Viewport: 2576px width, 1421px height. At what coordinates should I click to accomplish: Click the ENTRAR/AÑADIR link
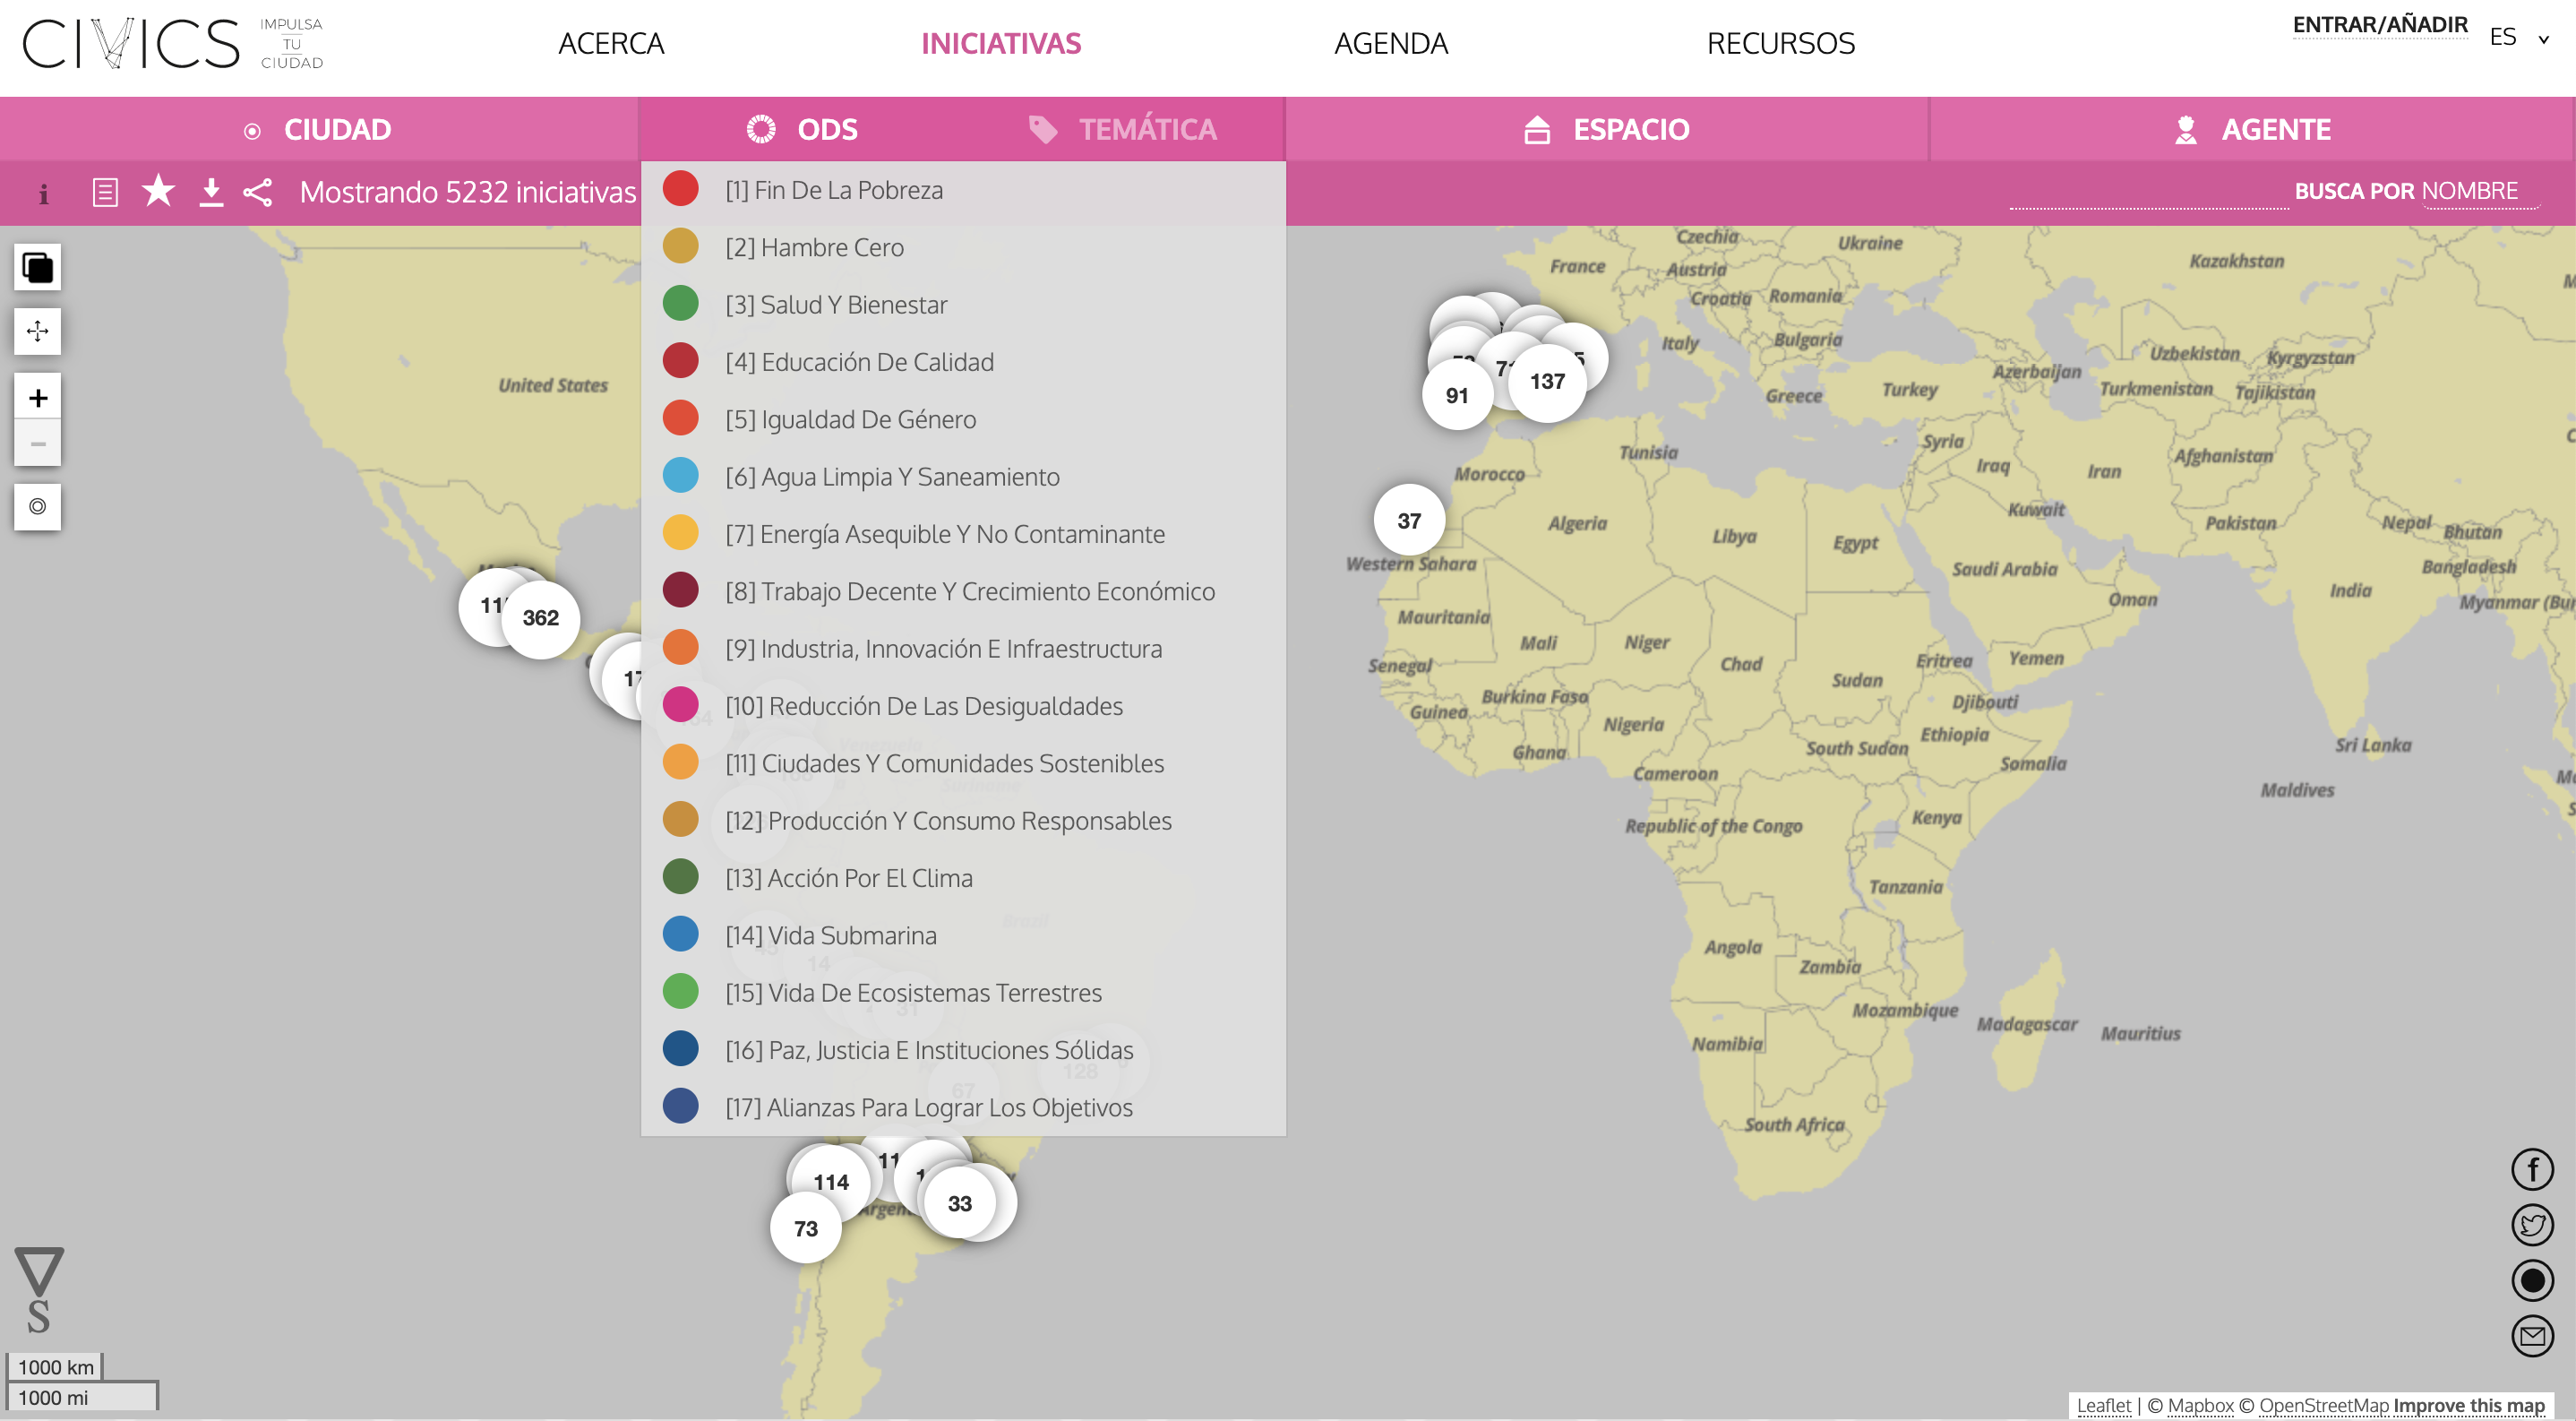click(2379, 24)
